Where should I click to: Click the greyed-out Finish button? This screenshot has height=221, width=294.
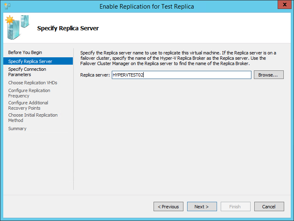point(235,207)
